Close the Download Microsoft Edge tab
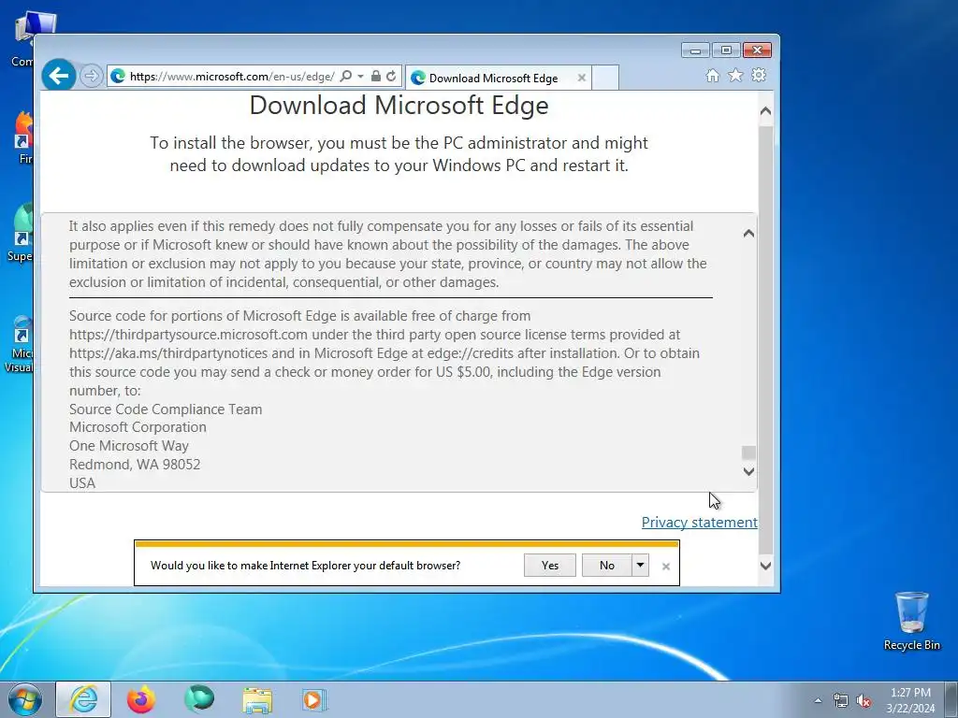This screenshot has width=958, height=718. pos(582,79)
